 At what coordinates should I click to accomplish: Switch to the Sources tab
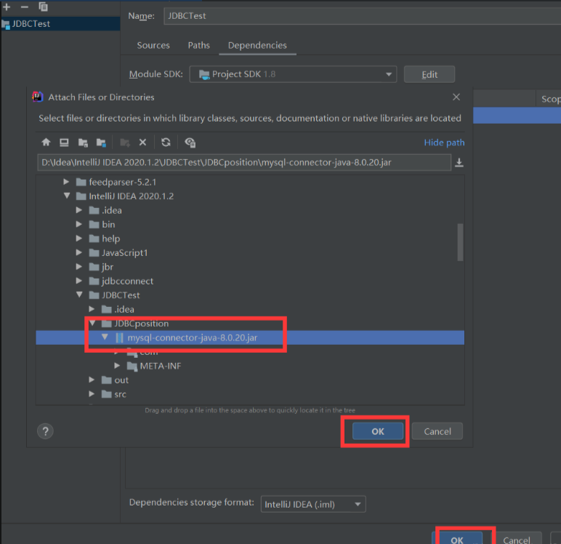tap(153, 46)
